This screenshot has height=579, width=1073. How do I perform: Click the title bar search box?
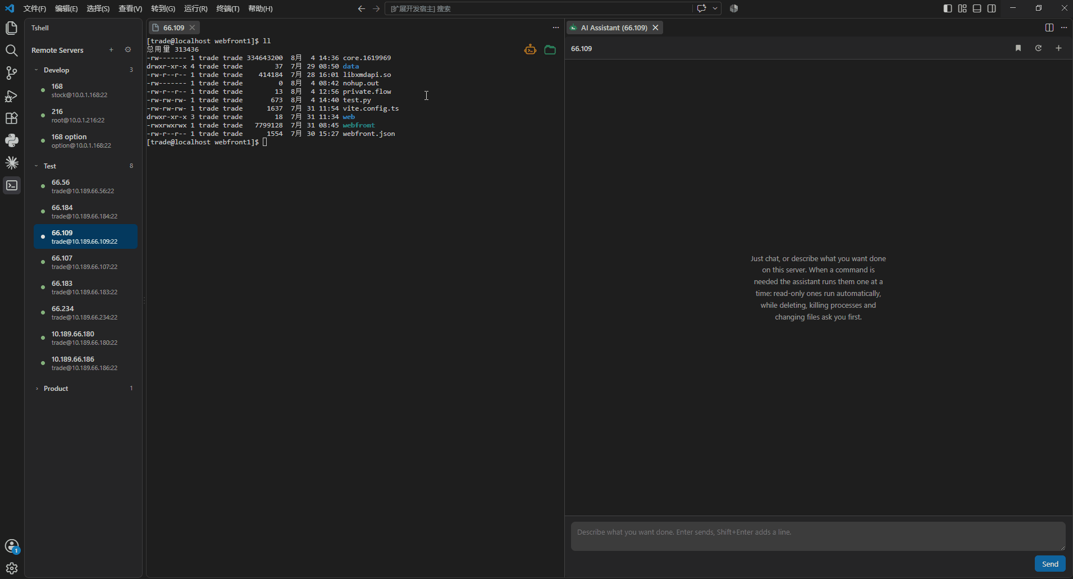click(x=538, y=8)
